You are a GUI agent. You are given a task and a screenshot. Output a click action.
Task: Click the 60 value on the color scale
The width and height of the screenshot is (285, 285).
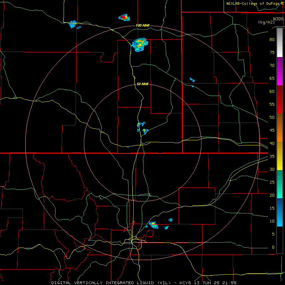[x=272, y=91]
